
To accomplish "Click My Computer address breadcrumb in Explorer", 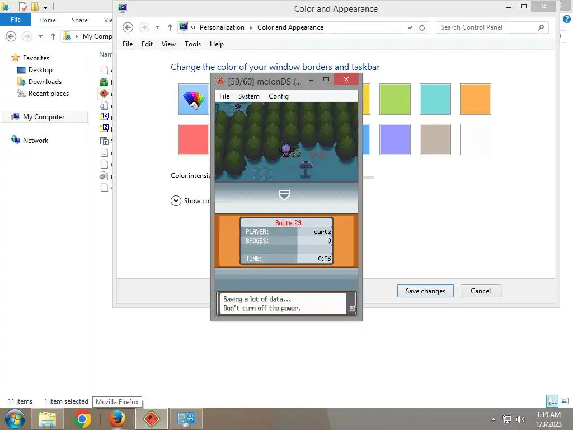I will pos(97,36).
